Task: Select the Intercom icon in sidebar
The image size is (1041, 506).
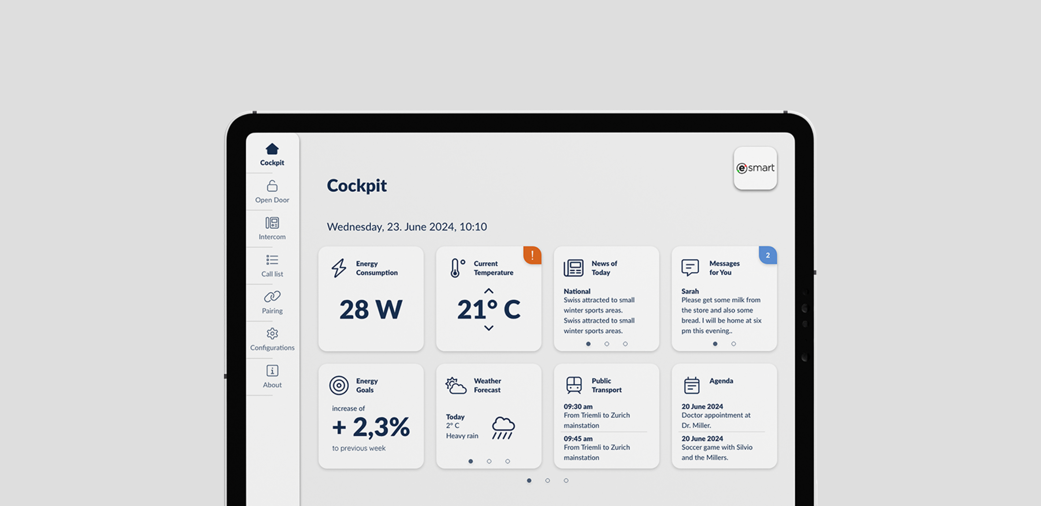Action: 272,223
